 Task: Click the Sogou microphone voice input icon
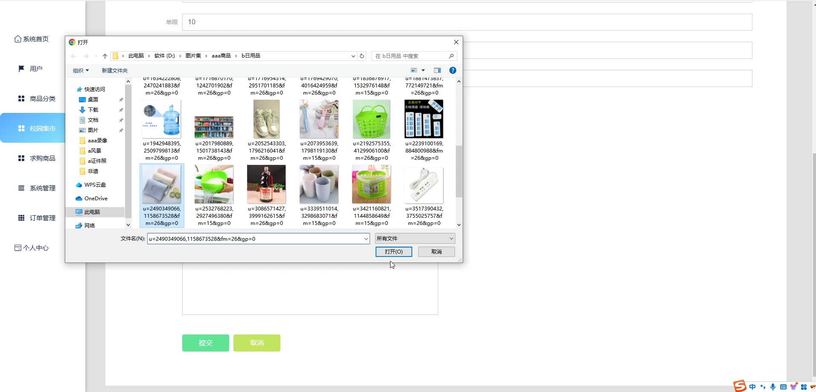[773, 387]
